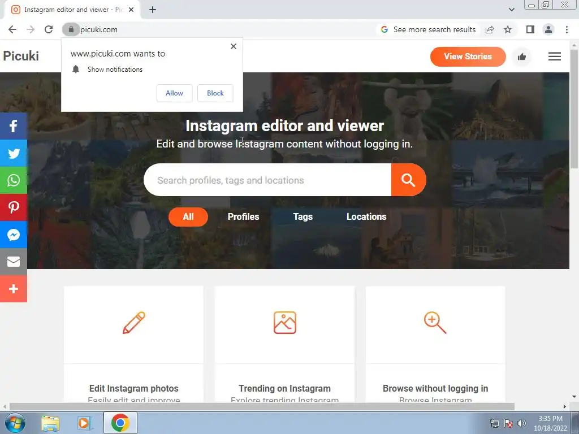Screen dimensions: 579x434
Task: Go forward with the browser arrow
Action: tap(31, 29)
